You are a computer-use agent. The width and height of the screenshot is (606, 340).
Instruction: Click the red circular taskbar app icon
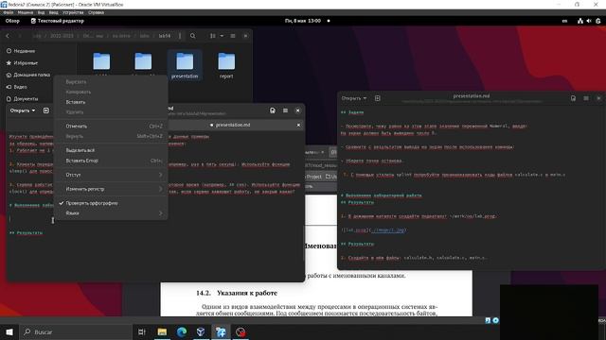click(241, 331)
